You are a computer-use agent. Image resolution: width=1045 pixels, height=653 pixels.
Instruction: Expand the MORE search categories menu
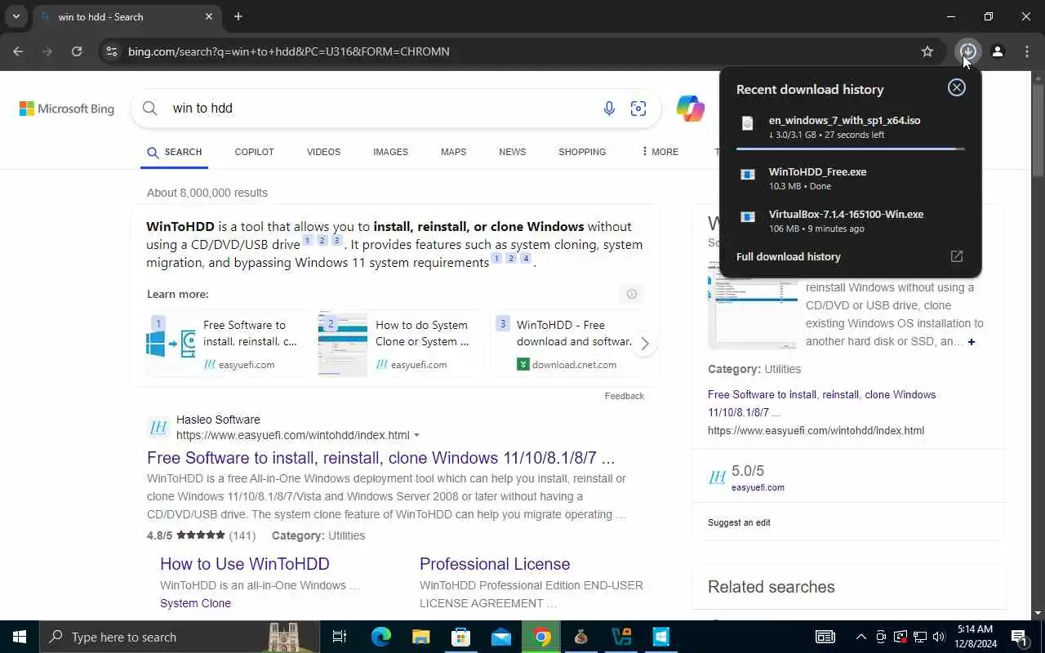pos(660,152)
